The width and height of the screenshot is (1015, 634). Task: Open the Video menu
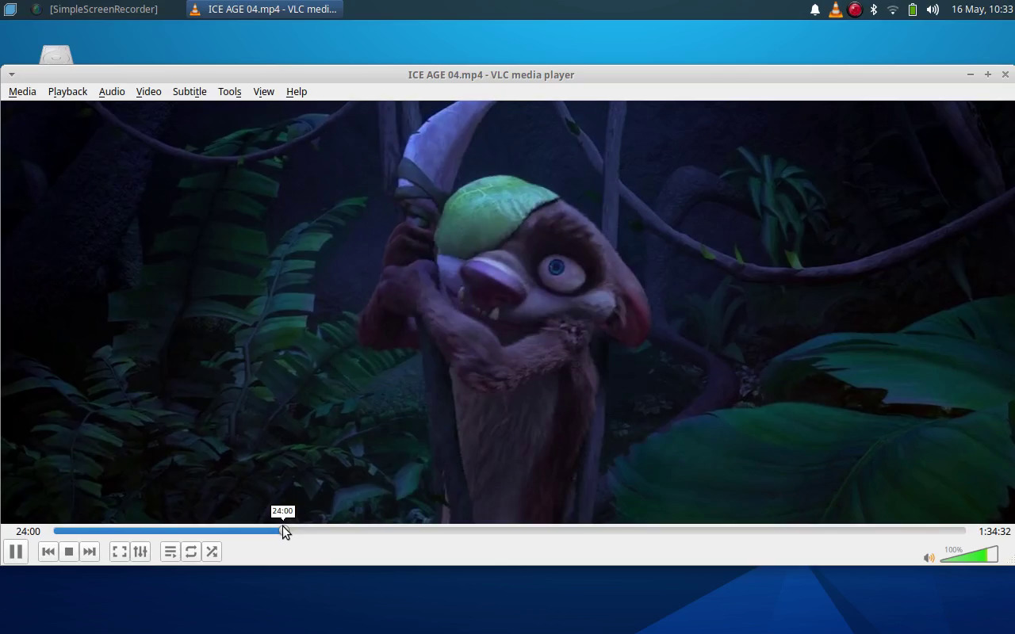click(148, 91)
